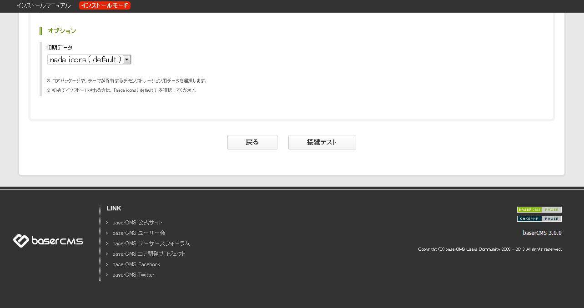Click the red インストールモード badge

click(105, 6)
